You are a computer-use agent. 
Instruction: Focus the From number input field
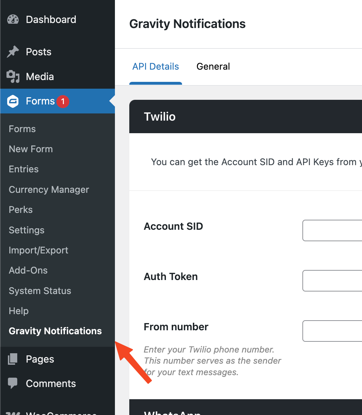point(332,331)
